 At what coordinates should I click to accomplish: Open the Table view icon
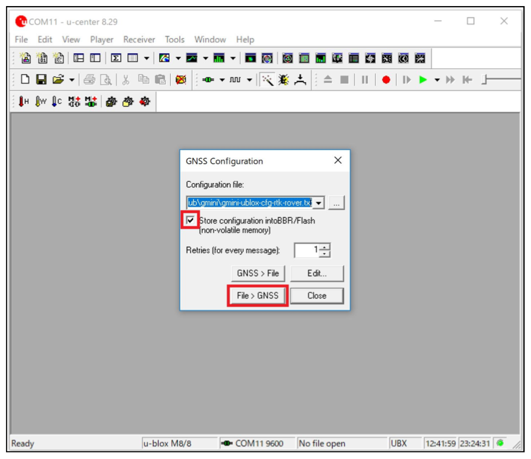133,59
